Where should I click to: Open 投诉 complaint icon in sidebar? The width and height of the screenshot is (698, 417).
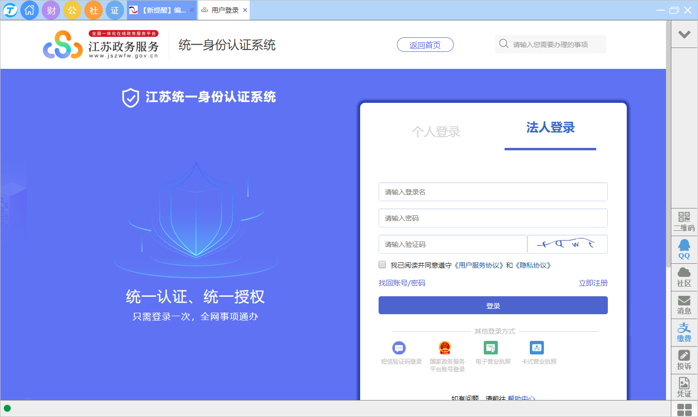click(684, 360)
